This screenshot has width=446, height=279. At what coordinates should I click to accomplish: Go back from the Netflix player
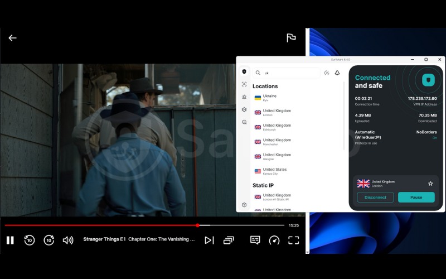(12, 38)
